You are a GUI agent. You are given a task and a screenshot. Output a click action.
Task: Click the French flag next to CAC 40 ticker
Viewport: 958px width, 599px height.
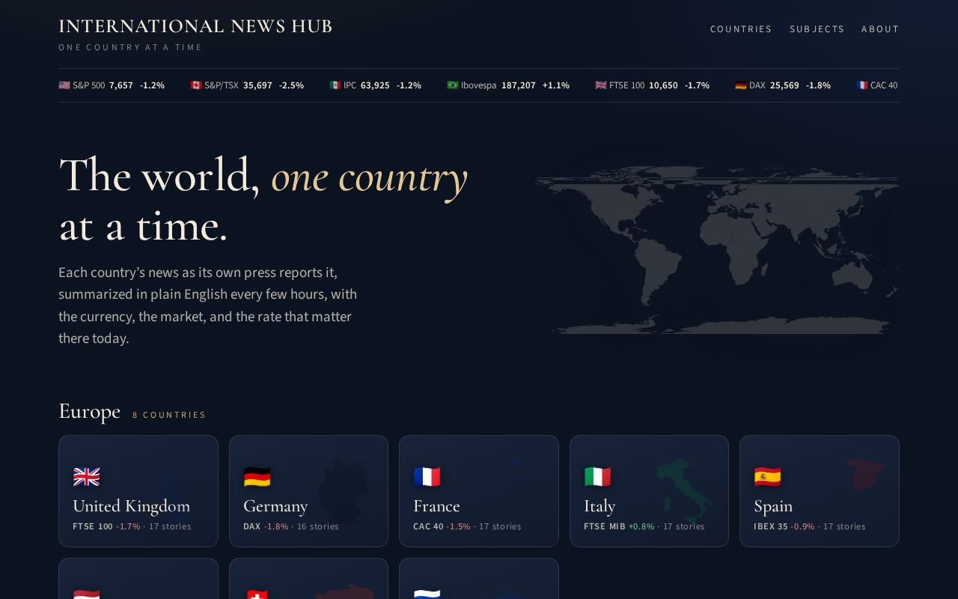862,85
